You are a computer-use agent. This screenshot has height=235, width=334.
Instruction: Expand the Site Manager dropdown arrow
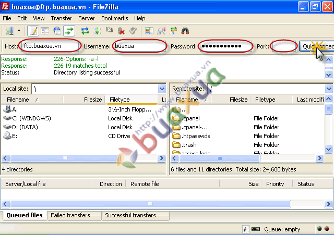[19, 31]
